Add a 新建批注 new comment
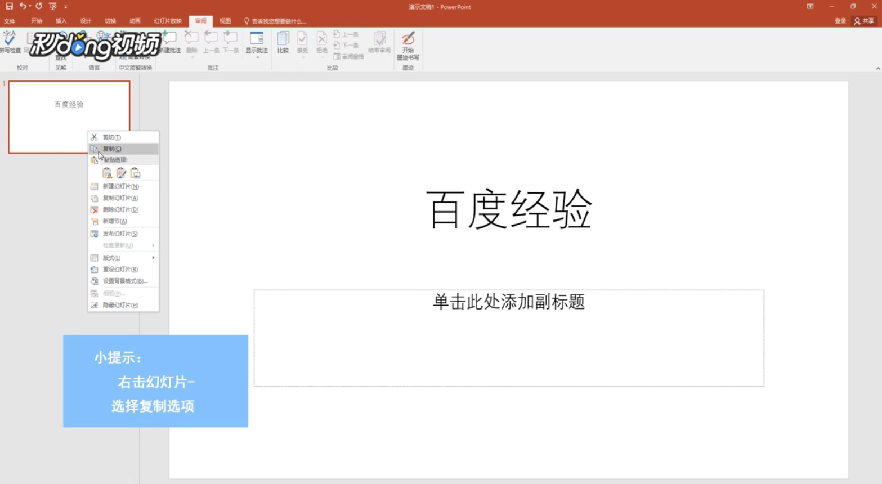This screenshot has height=484, width=882. point(169,43)
